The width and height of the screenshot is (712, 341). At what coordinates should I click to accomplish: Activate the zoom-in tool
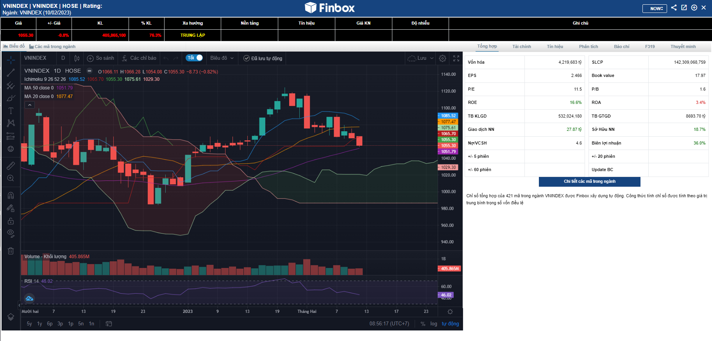tap(11, 178)
